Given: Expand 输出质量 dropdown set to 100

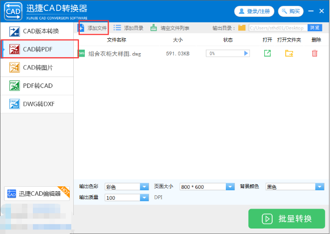Looking at the screenshot, I should pos(145,198).
